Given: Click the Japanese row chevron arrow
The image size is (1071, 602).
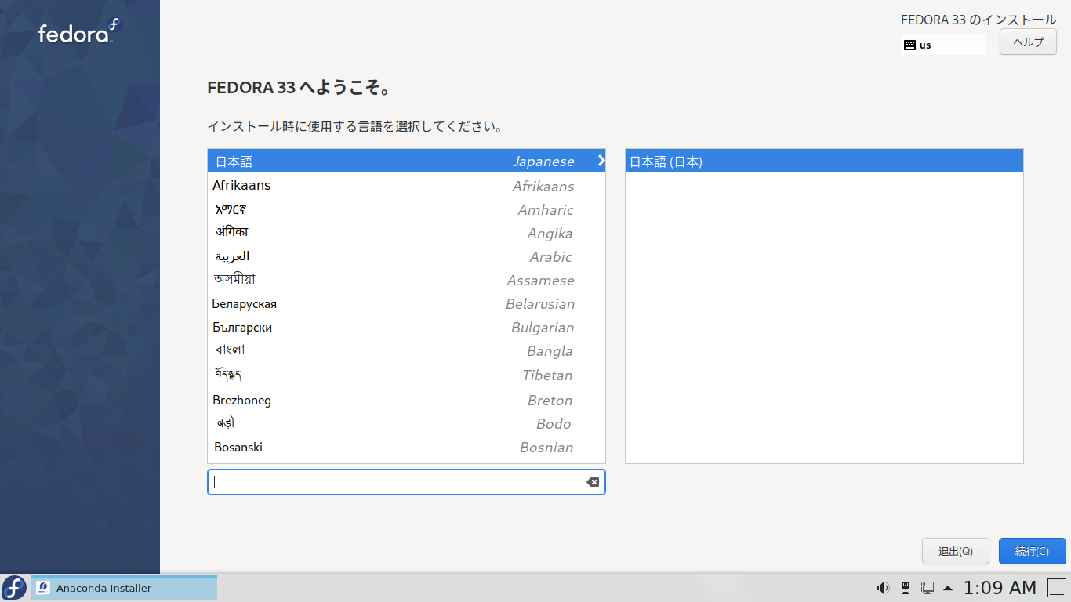Looking at the screenshot, I should click(601, 161).
